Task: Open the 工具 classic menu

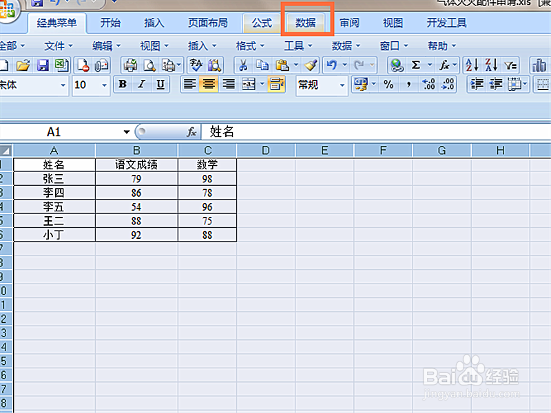Action: click(x=294, y=45)
